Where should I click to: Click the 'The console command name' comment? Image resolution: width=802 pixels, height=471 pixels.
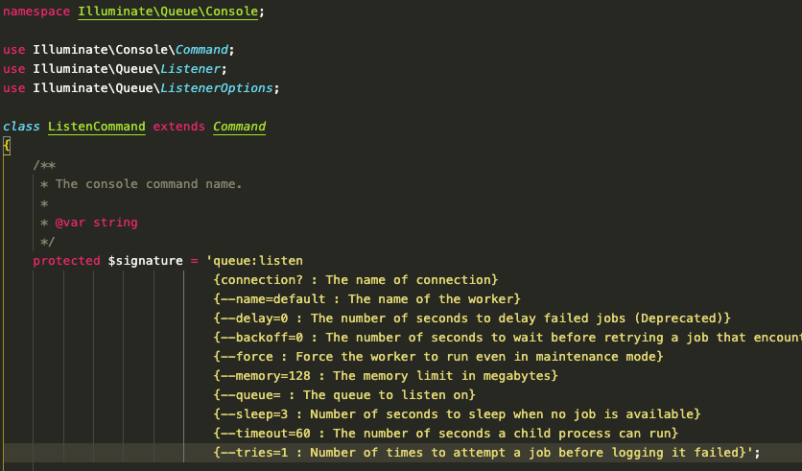point(149,184)
